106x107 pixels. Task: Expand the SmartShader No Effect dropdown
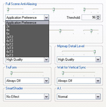click(47, 97)
